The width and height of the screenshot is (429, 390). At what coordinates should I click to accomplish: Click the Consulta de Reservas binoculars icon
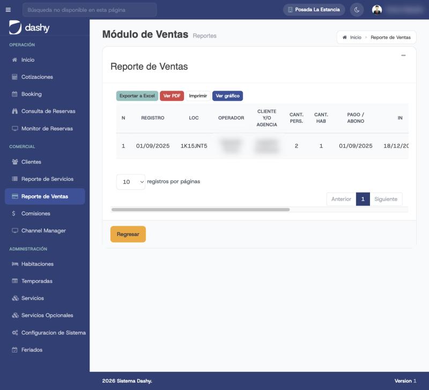click(x=15, y=111)
